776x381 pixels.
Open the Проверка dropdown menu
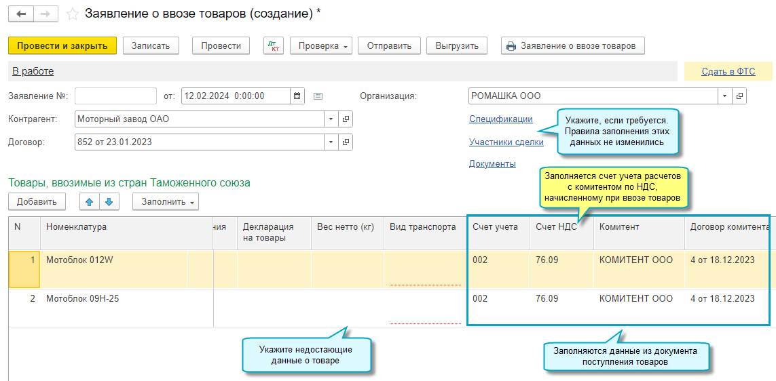pyautogui.click(x=320, y=45)
